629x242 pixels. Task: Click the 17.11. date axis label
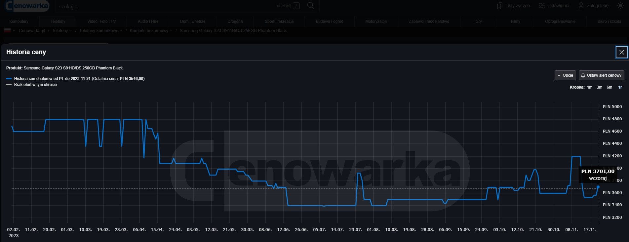point(590,229)
